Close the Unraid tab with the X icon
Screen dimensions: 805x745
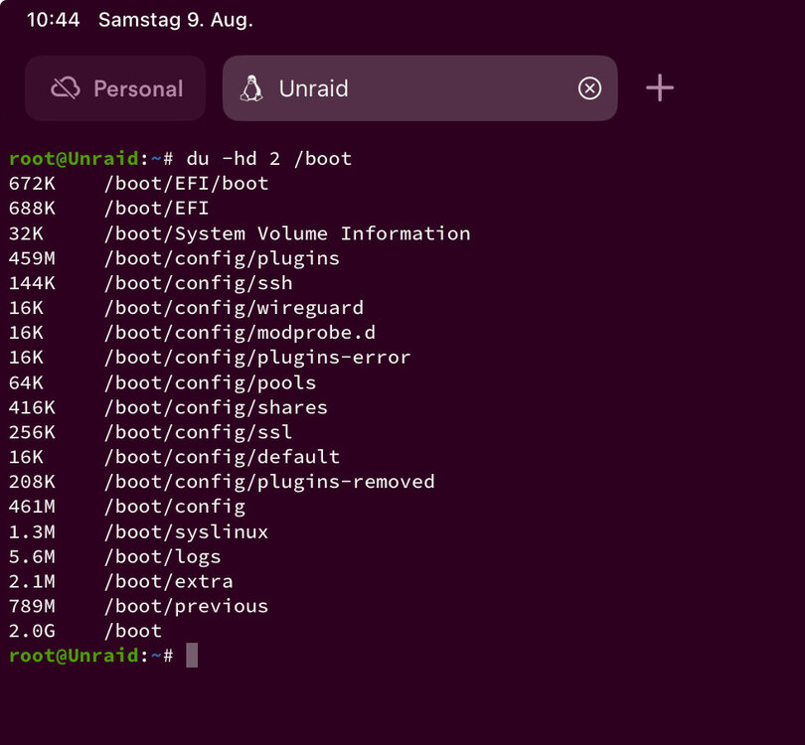point(589,88)
